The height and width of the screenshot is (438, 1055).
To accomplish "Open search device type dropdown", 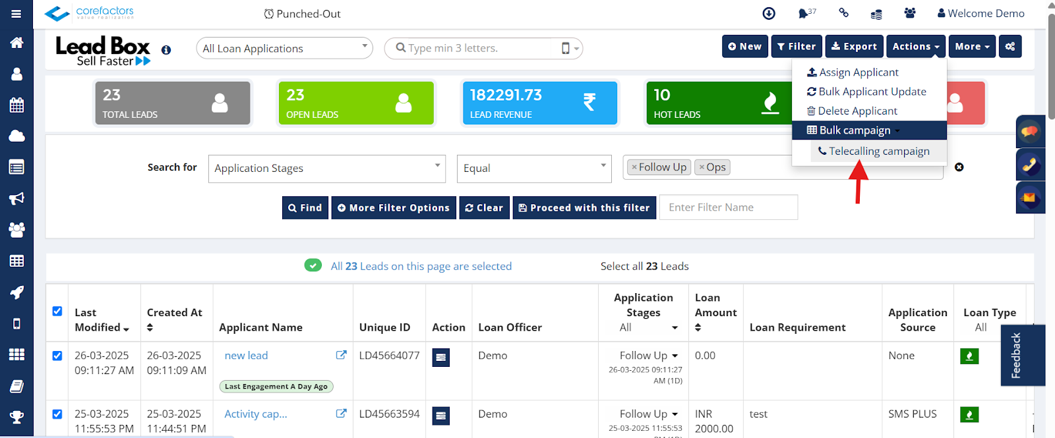I will click(570, 48).
